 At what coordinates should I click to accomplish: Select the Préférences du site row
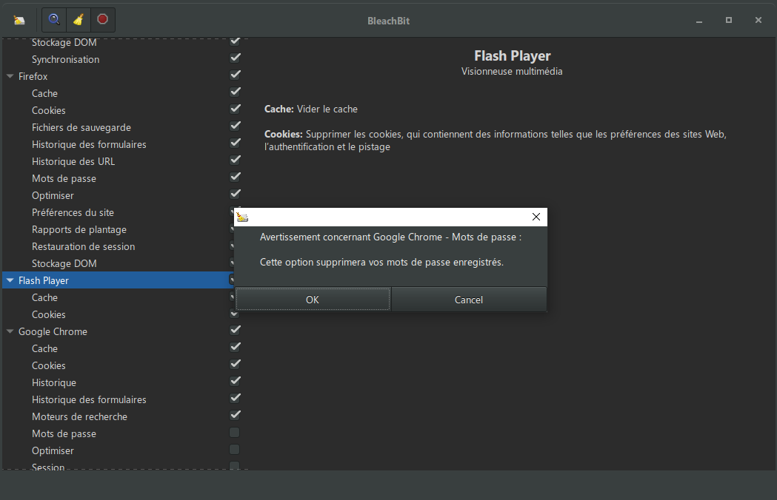tap(73, 212)
